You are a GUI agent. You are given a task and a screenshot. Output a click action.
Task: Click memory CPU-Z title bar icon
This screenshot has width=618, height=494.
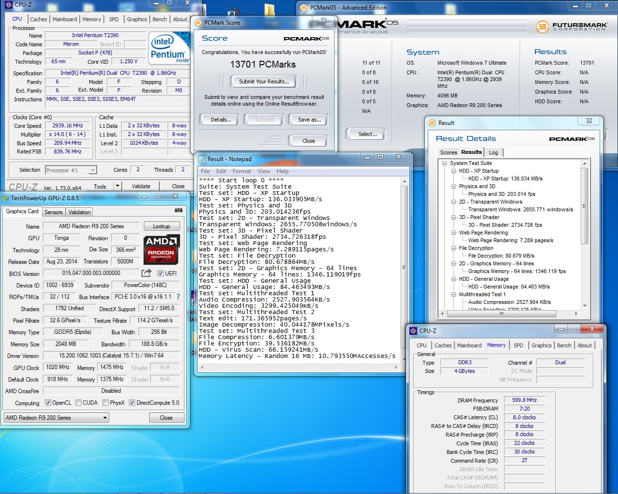(413, 331)
